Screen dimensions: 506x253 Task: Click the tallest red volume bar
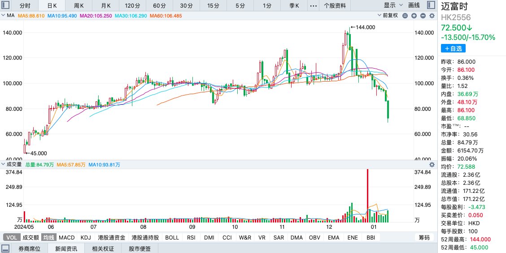[367, 195]
